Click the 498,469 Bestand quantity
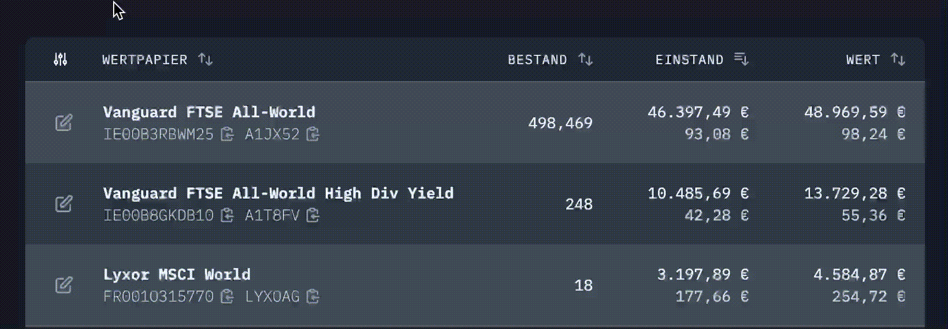This screenshot has width=948, height=329. (x=560, y=123)
